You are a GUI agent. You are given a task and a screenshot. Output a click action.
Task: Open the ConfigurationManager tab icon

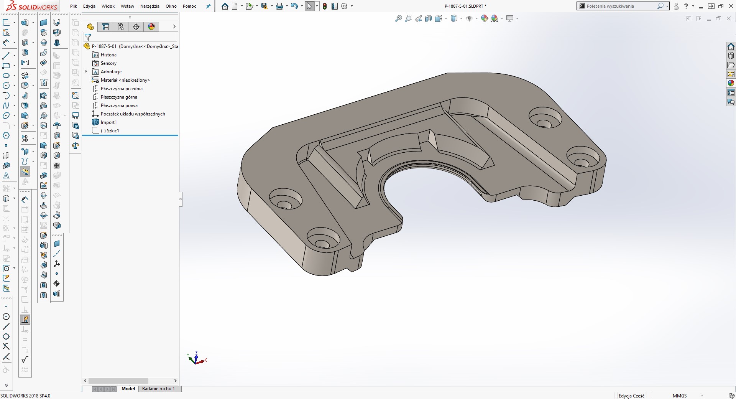(x=121, y=26)
